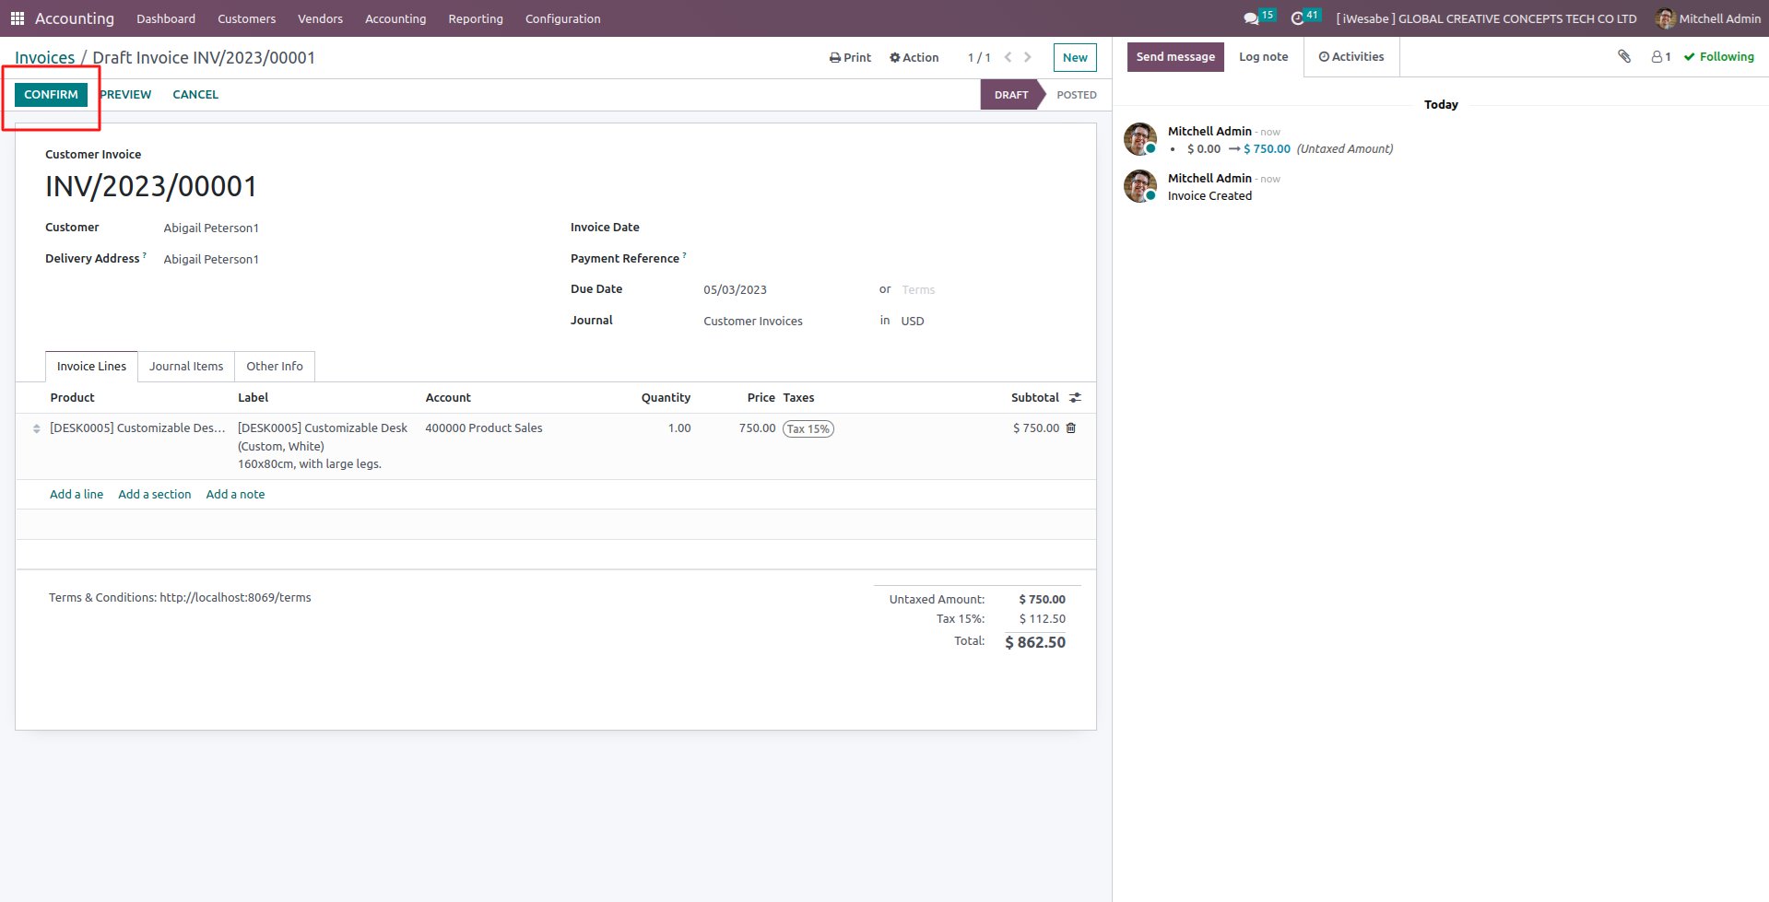Open the conversations chat icon

(x=1251, y=18)
